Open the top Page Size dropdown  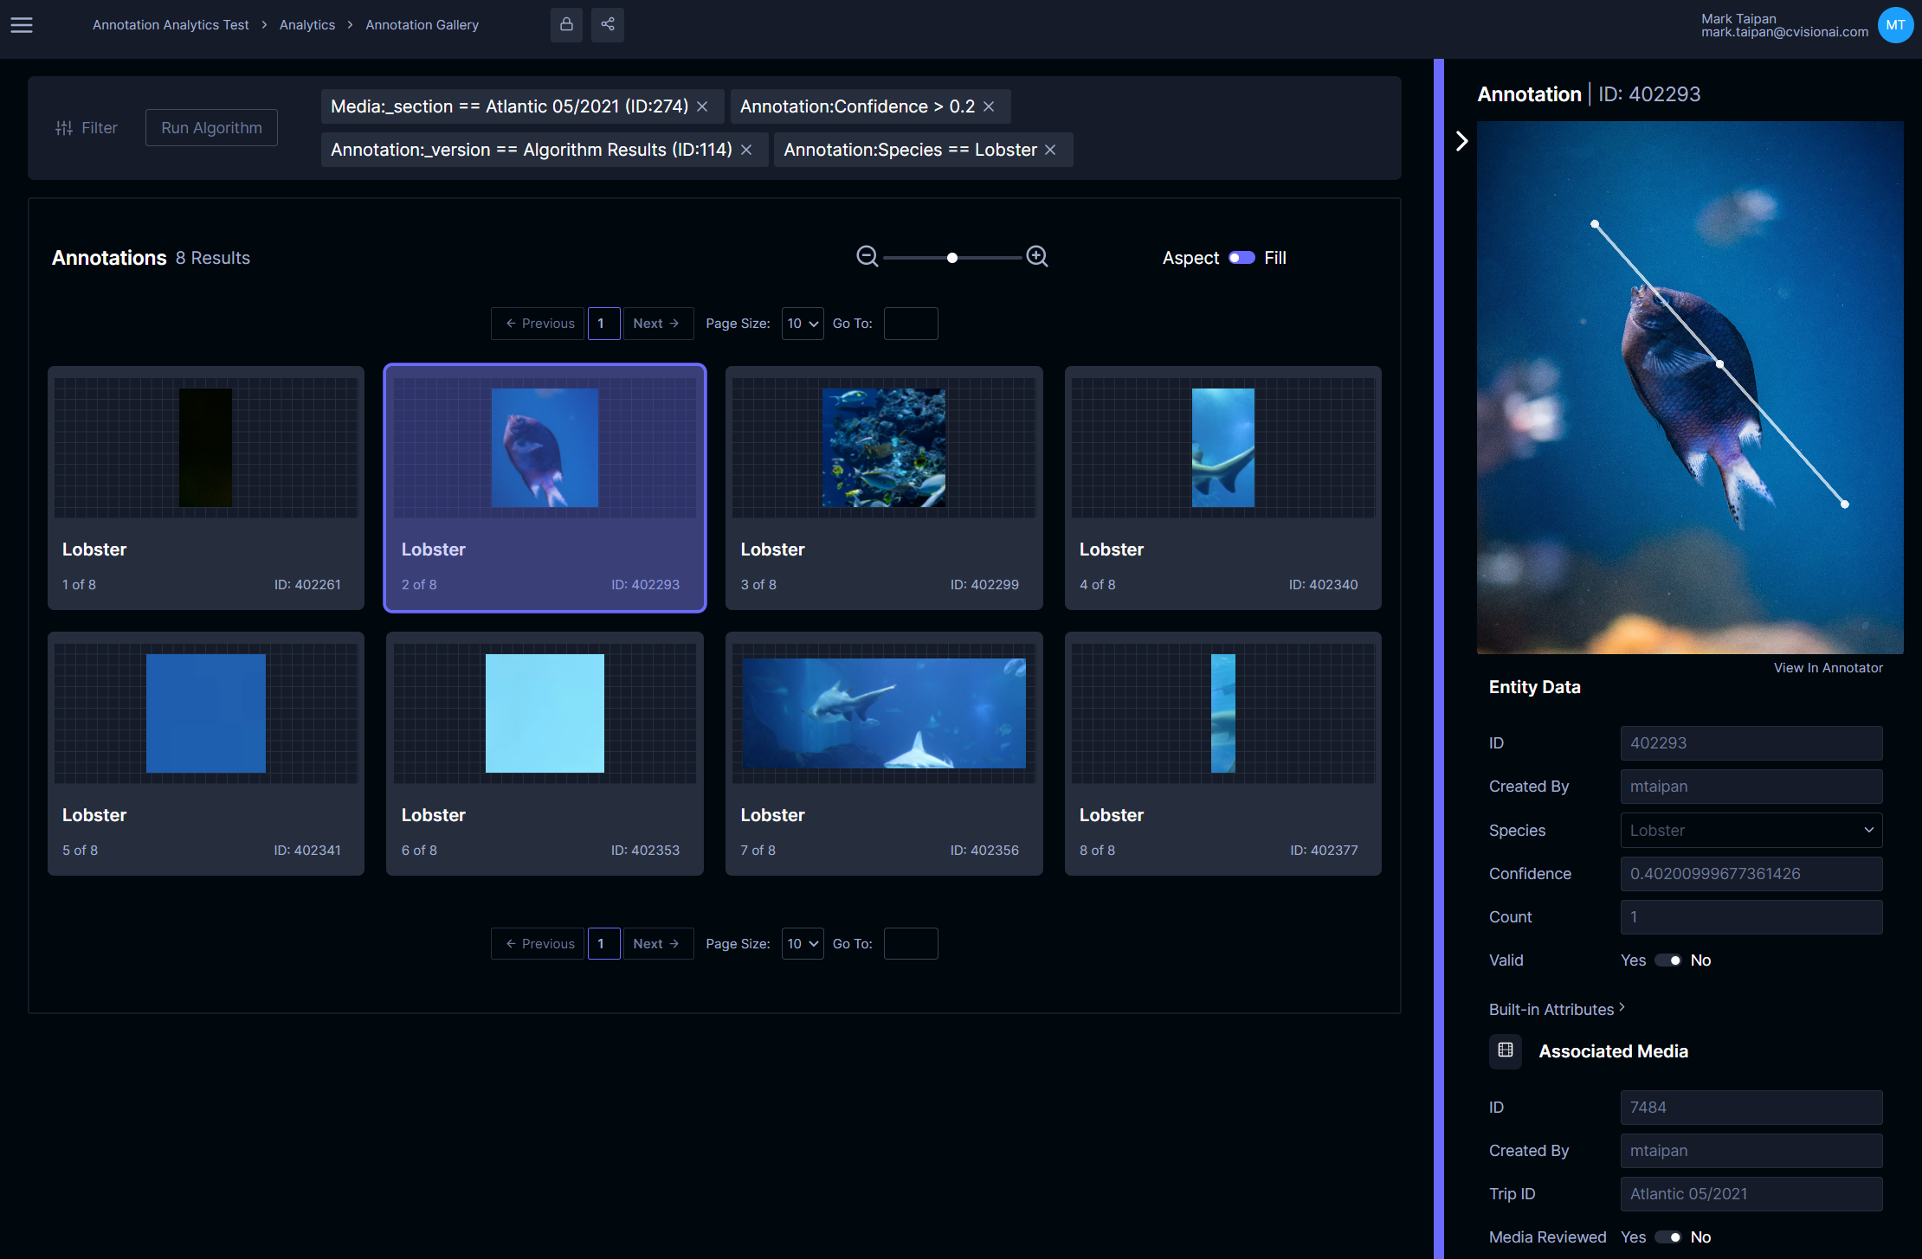click(802, 324)
